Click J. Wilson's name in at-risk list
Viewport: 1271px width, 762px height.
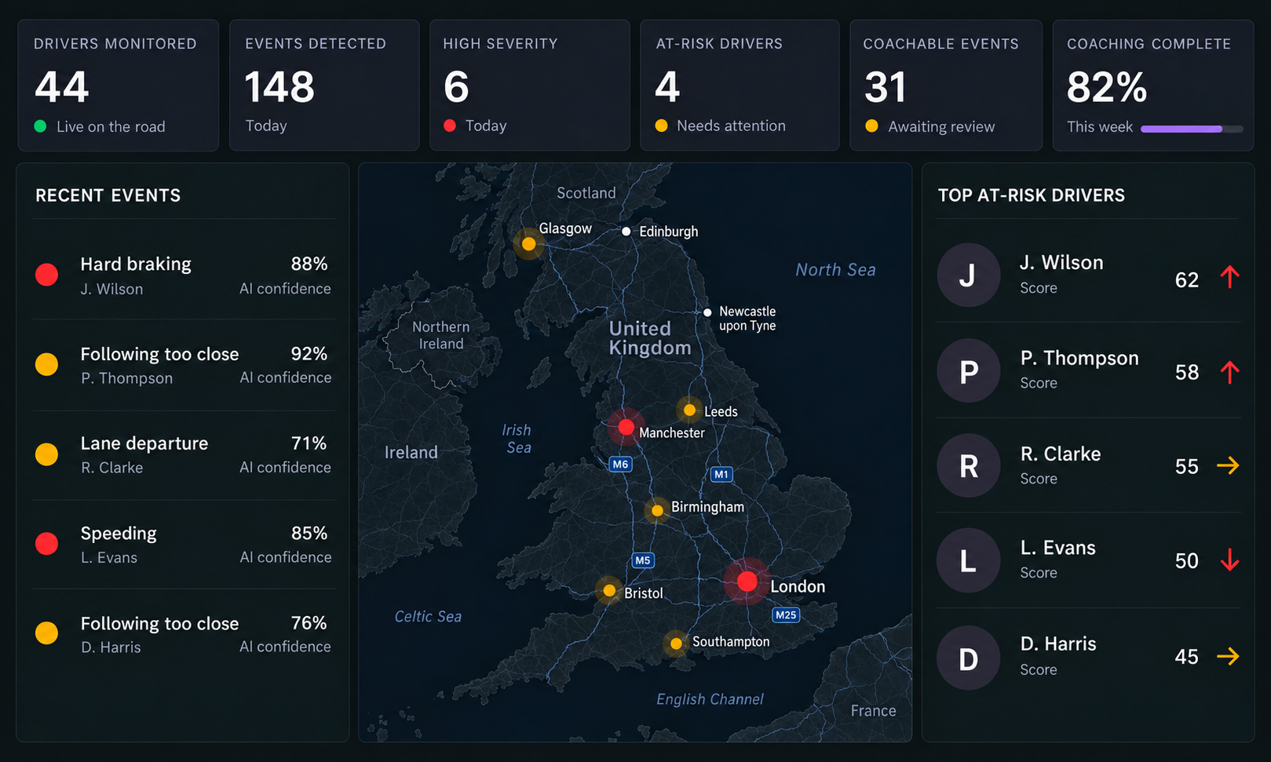tap(1061, 263)
